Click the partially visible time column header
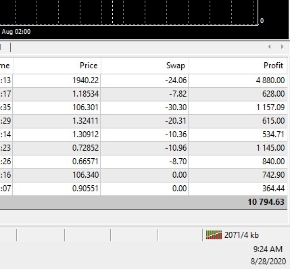The height and width of the screenshot is (269, 290). [6, 66]
